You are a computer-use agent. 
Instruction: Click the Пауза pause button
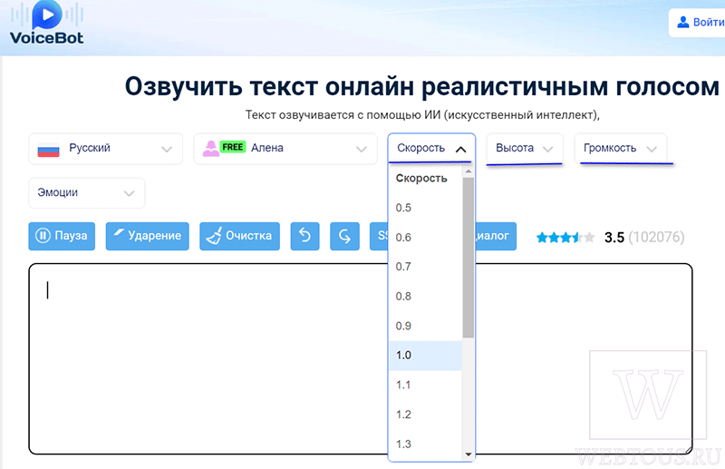tap(62, 236)
